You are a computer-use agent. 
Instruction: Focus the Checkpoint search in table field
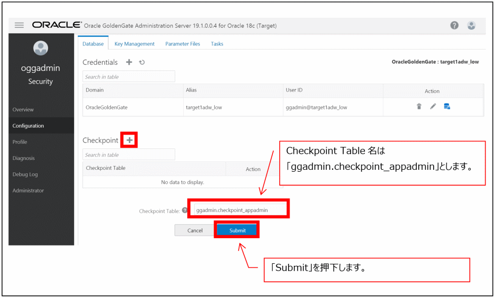click(129, 154)
